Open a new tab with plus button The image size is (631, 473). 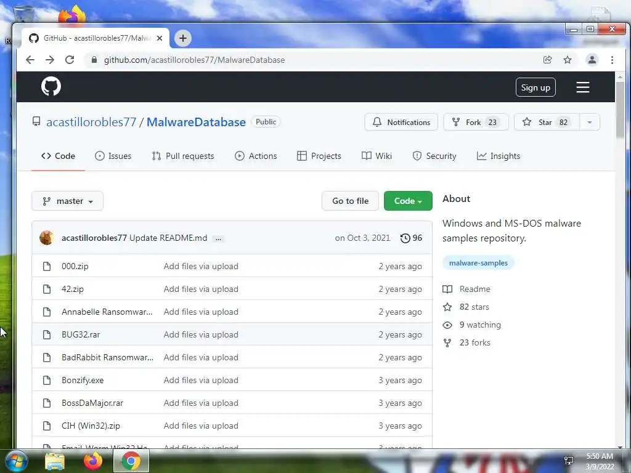tap(182, 38)
